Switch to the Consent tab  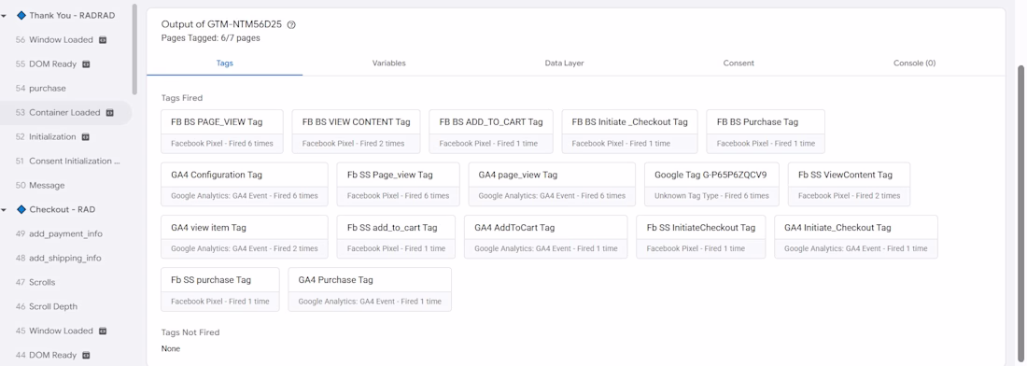pos(739,63)
